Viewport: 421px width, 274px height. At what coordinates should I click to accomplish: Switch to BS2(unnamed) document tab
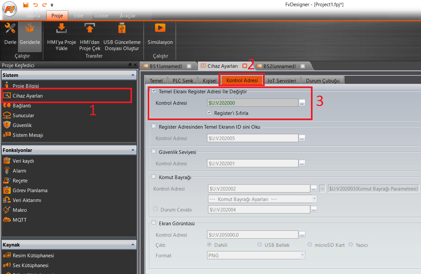(279, 66)
